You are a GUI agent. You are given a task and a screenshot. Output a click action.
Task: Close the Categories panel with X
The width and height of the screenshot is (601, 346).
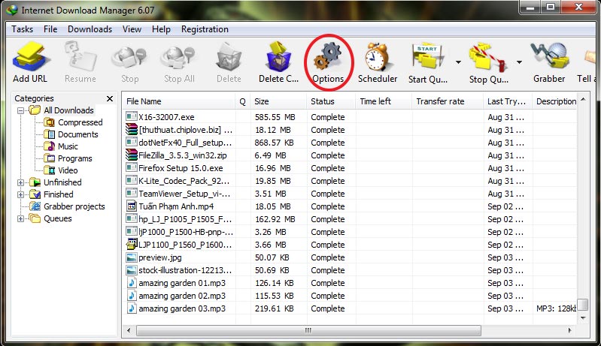[110, 98]
